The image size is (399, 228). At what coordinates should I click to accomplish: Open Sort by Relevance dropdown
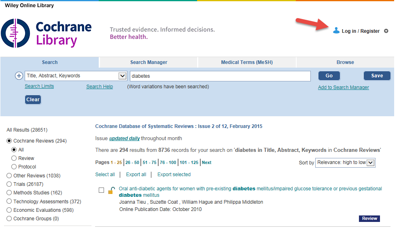click(345, 162)
